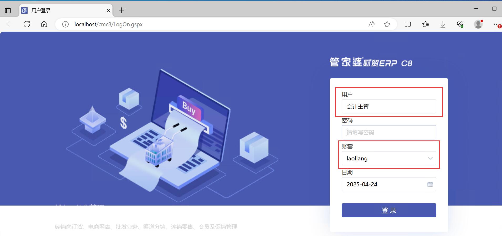Image resolution: width=502 pixels, height=236 pixels.
Task: Open the tab actions menu icon
Action: (x=8, y=11)
